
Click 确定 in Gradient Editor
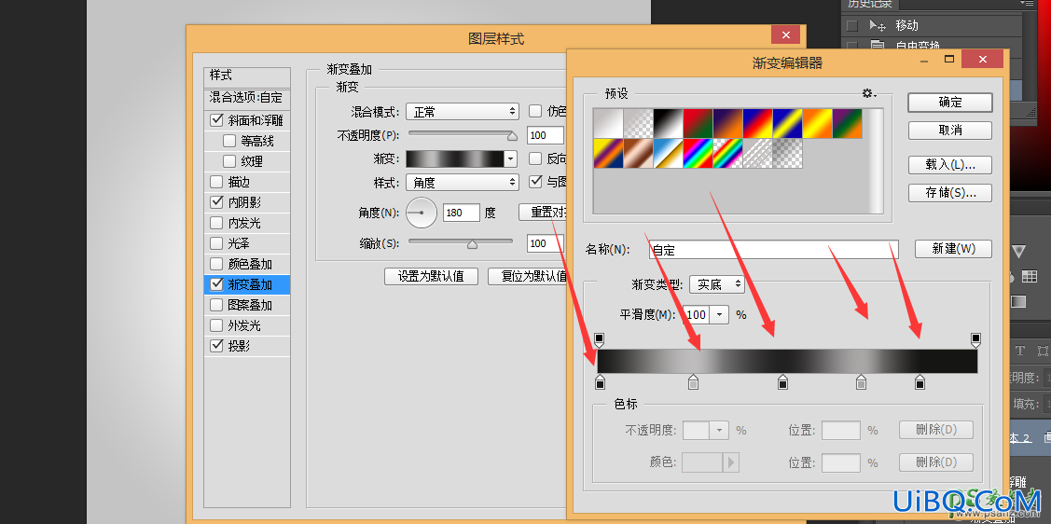pos(949,103)
